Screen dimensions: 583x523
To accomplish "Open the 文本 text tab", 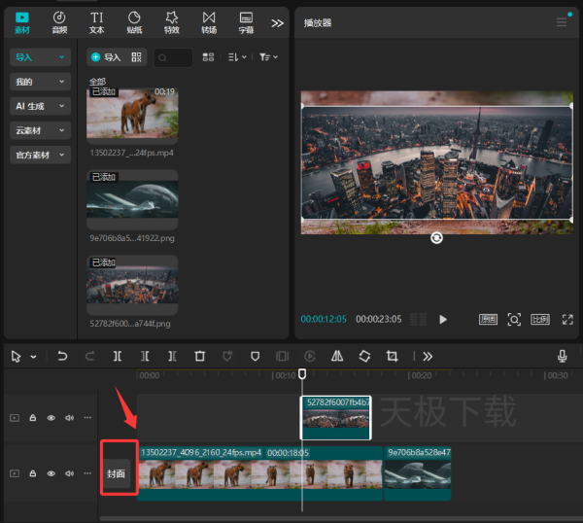I will coord(96,23).
